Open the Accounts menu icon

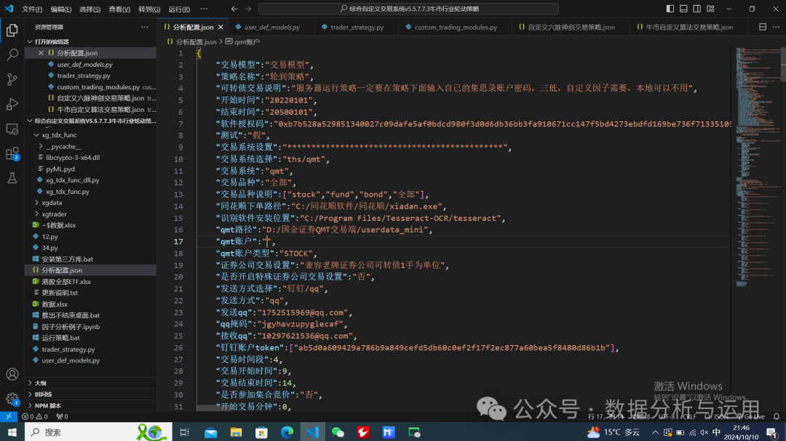pyautogui.click(x=12, y=374)
